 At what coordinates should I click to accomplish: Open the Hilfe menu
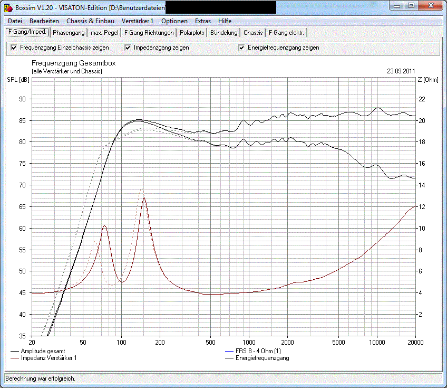tap(225, 21)
